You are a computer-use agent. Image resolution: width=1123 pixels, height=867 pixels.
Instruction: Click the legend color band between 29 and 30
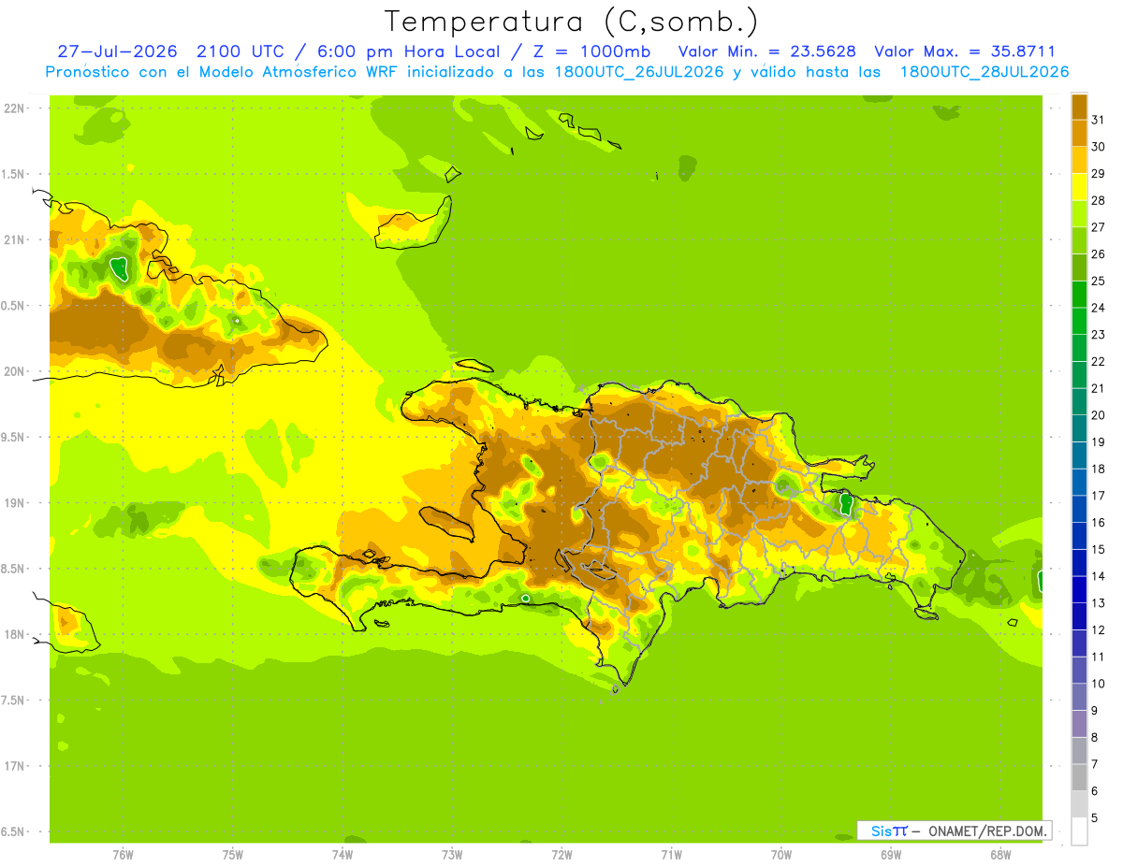1079,160
